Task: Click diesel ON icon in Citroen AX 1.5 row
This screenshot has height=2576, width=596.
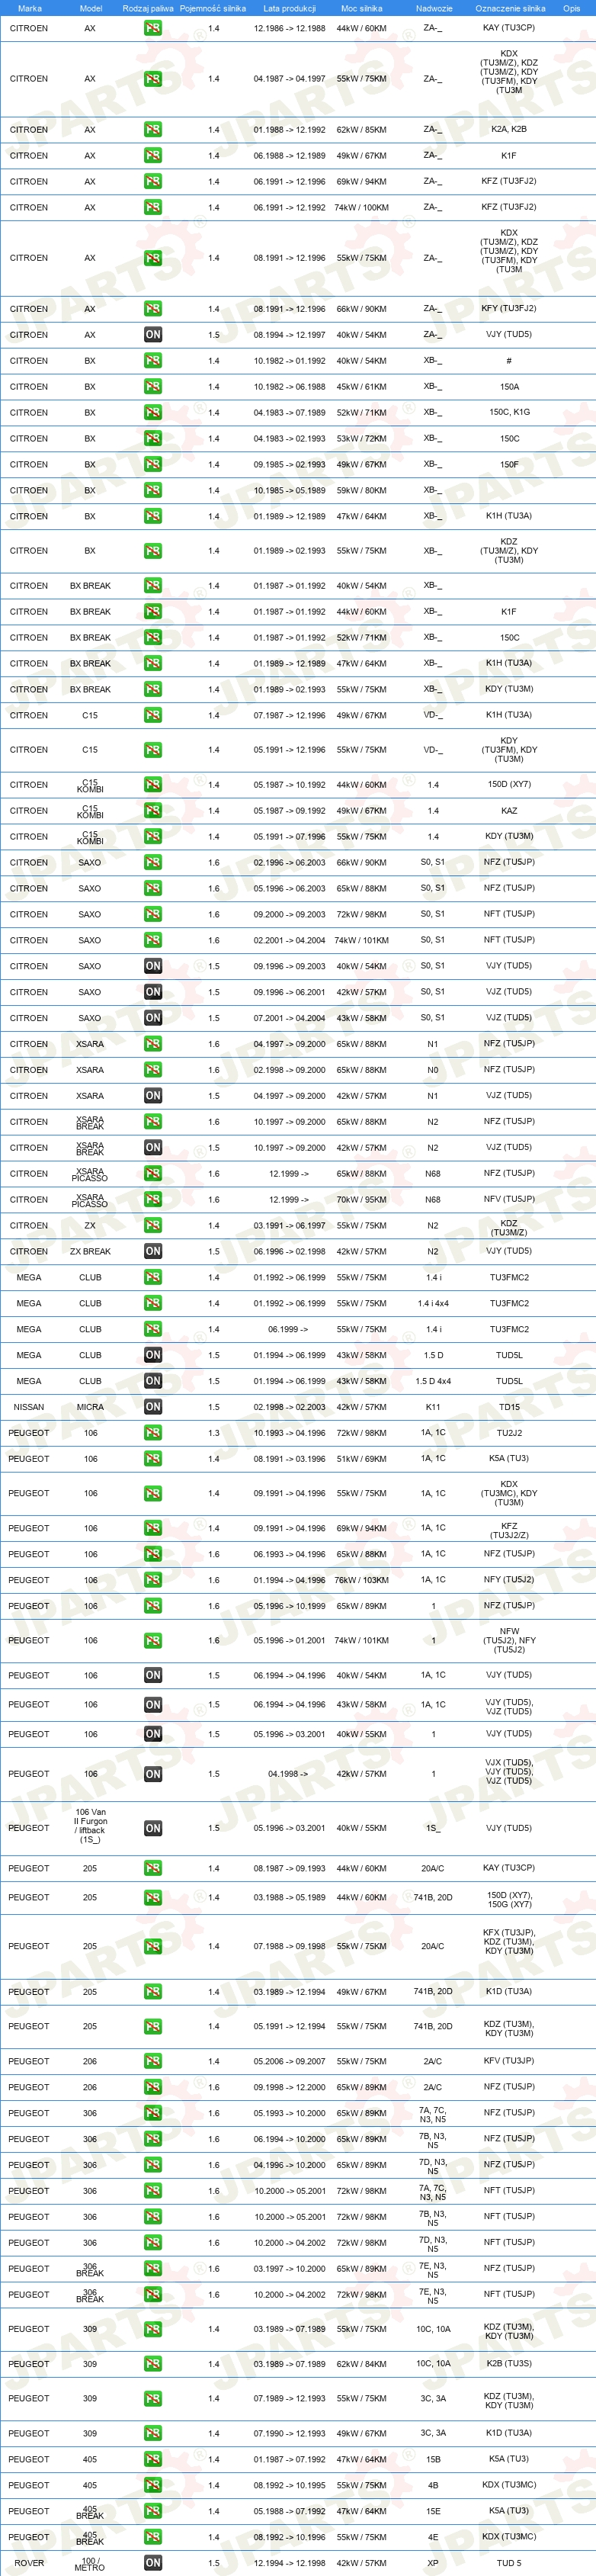Action: point(153,335)
